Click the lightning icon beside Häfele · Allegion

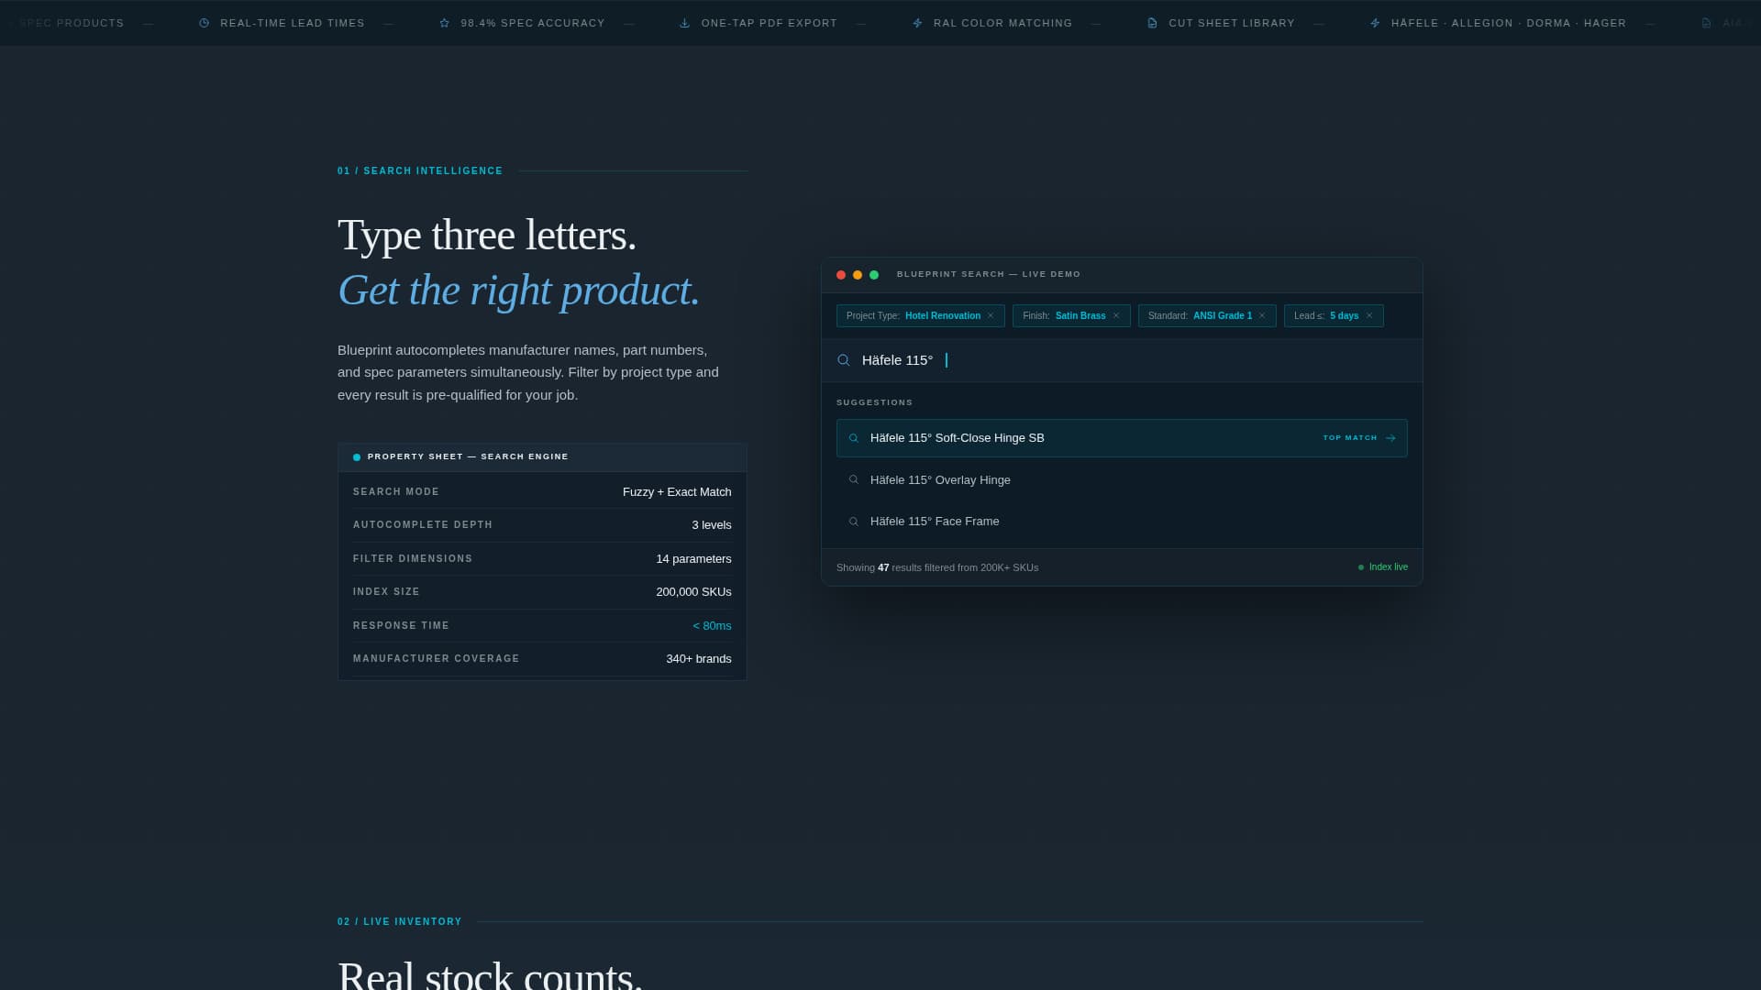(x=1375, y=23)
